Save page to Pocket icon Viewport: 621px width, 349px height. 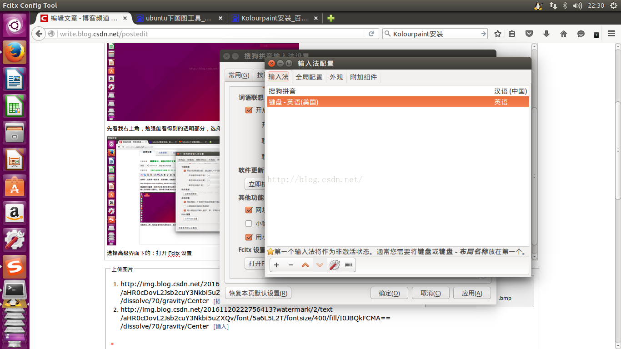click(x=529, y=34)
